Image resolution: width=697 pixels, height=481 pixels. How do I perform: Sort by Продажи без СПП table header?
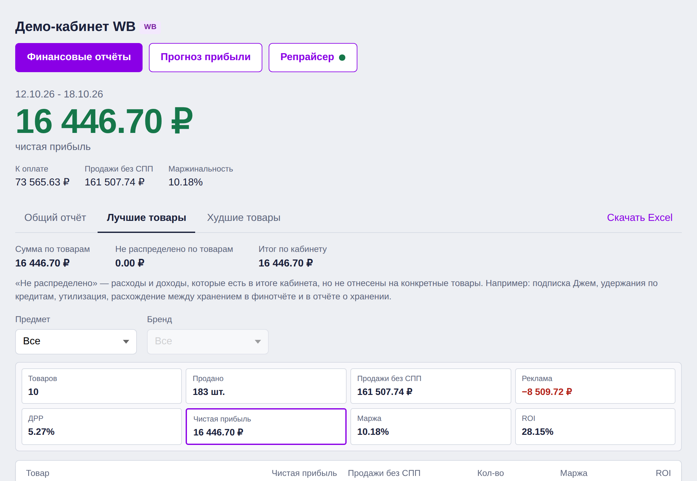coord(384,473)
